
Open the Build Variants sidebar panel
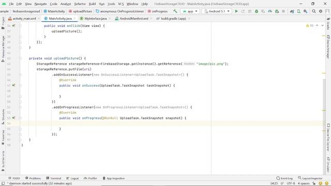click(3, 161)
